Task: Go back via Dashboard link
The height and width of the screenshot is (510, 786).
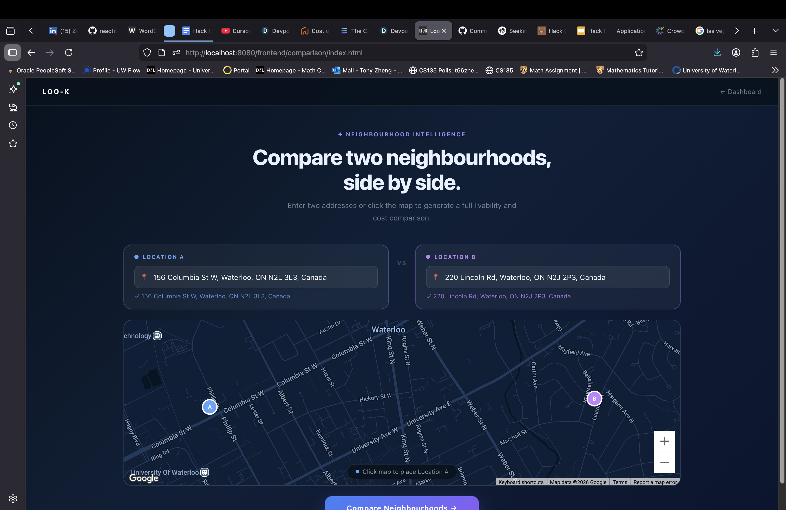Action: click(741, 92)
